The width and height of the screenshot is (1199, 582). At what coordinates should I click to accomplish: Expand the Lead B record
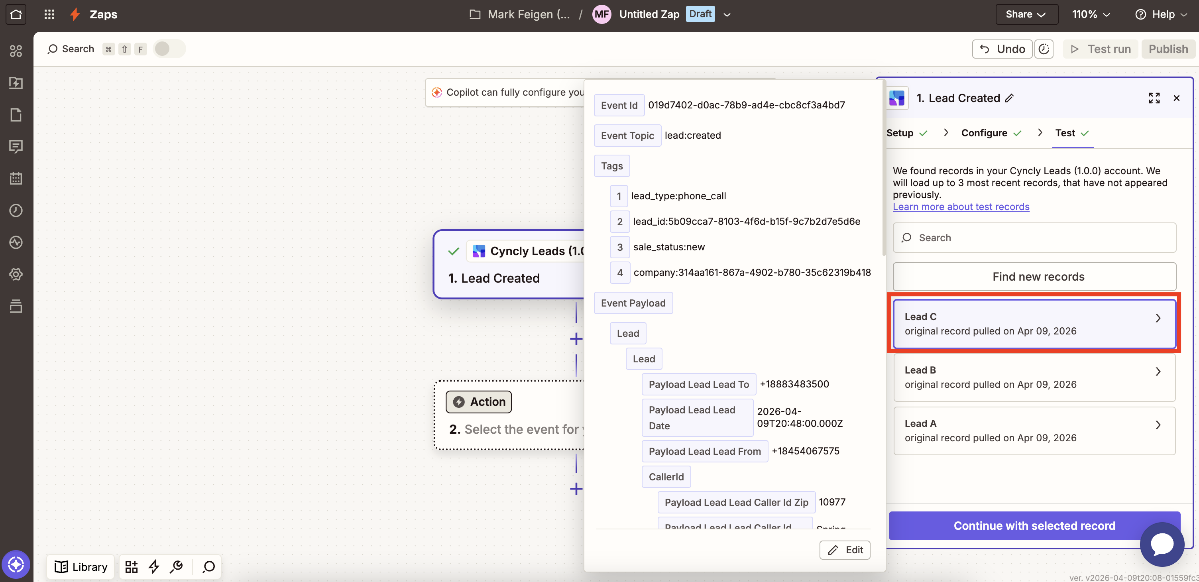[1034, 378]
